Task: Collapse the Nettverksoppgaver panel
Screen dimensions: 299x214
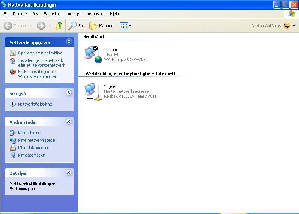Action: coord(69,41)
